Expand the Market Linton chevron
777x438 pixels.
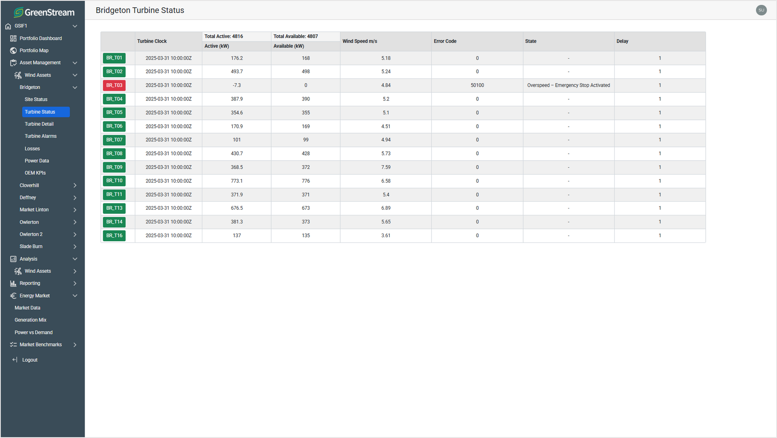click(75, 210)
